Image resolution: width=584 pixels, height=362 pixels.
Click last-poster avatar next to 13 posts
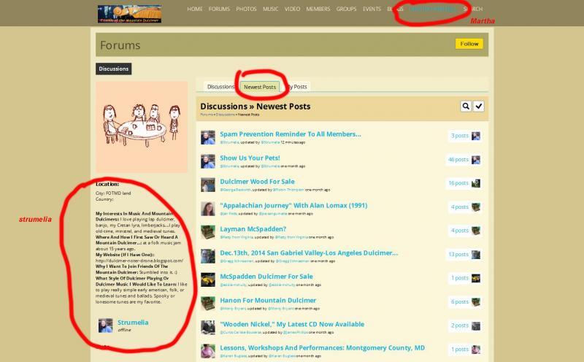pos(476,255)
